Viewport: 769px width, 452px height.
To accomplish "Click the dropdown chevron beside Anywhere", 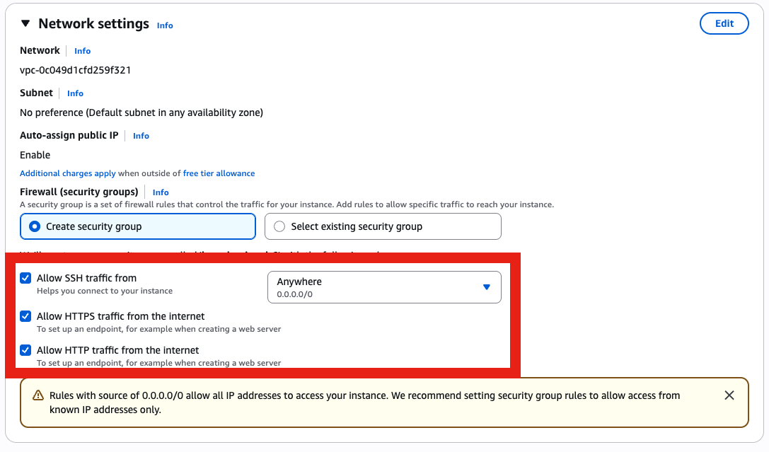I will click(x=486, y=286).
